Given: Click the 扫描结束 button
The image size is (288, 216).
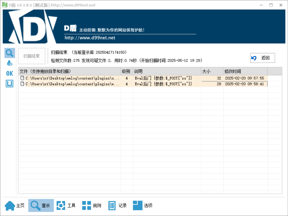Looking at the screenshot, I should click(32, 56).
